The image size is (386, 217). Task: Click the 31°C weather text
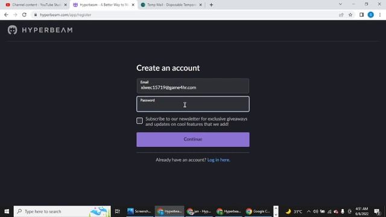(x=298, y=212)
